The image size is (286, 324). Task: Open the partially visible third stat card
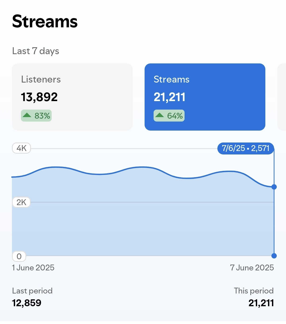(281, 97)
